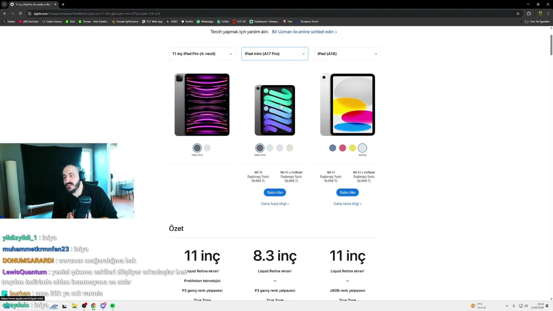Select the silver color for iPad Pro
The height and width of the screenshot is (311, 553).
click(x=207, y=148)
